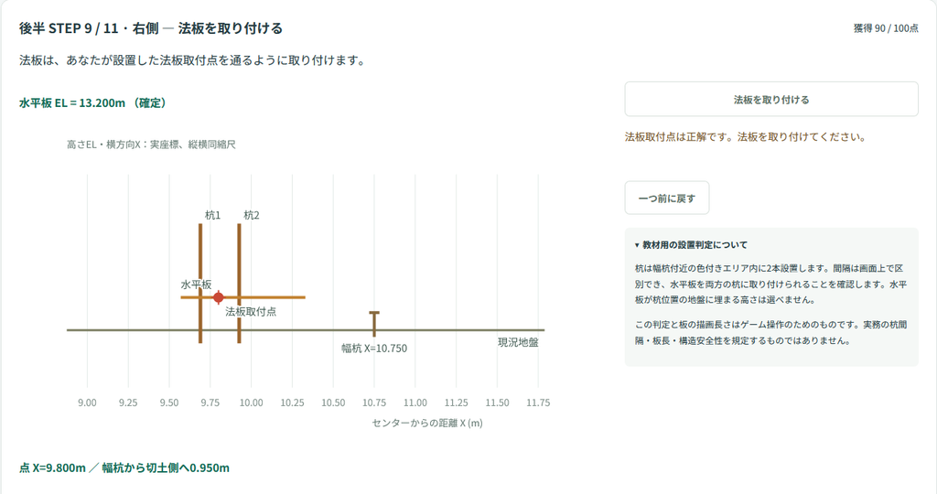Collapse the 教材用の設置判定について section

coord(691,245)
